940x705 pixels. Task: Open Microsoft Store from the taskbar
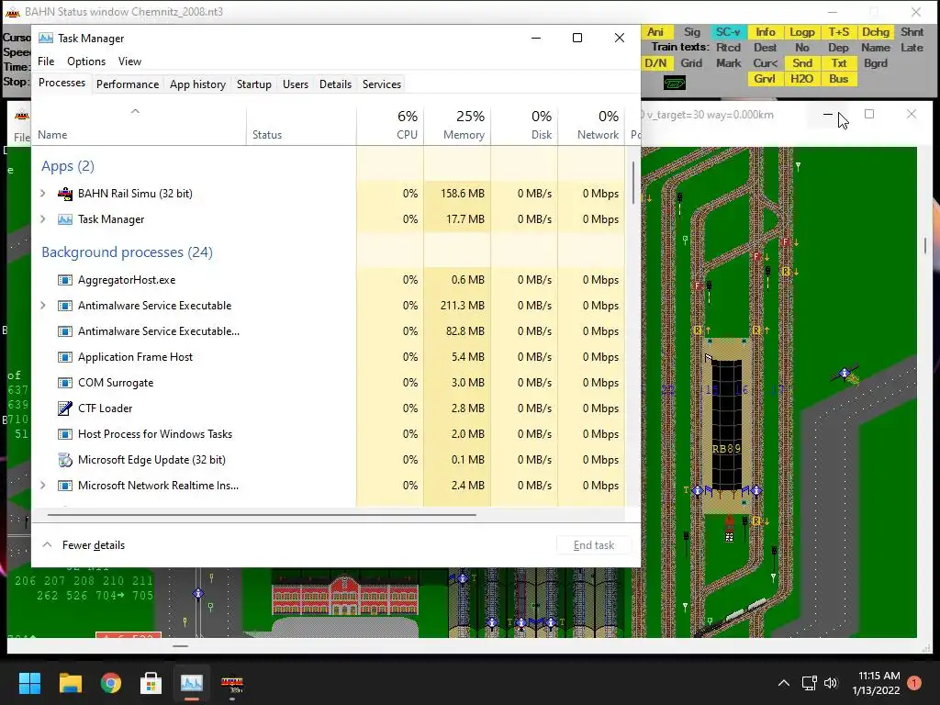pos(151,683)
